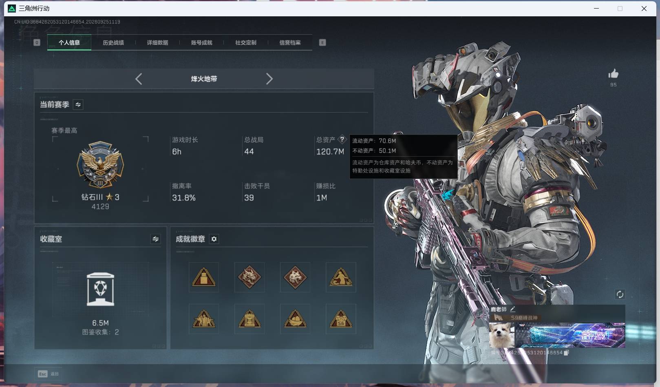Toggle the 当前赛季 season swap icon
This screenshot has height=387, width=660.
click(x=78, y=104)
